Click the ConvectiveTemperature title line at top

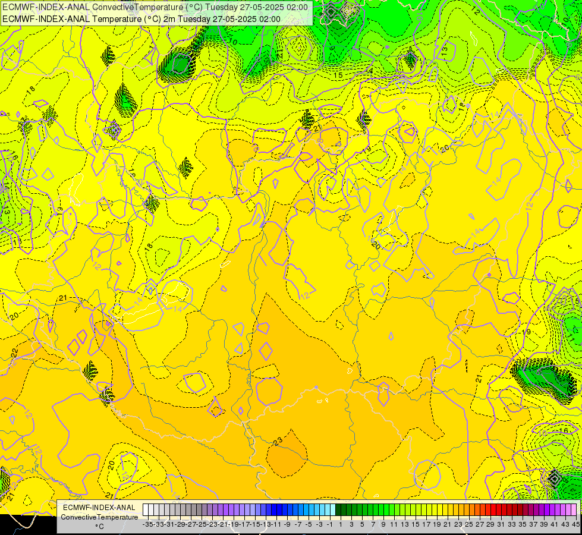click(x=155, y=7)
